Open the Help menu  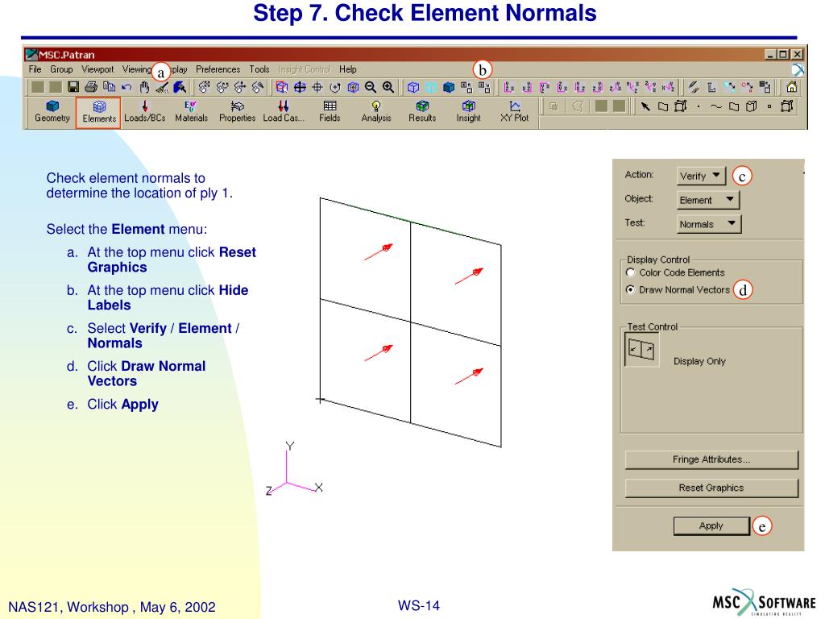point(348,69)
